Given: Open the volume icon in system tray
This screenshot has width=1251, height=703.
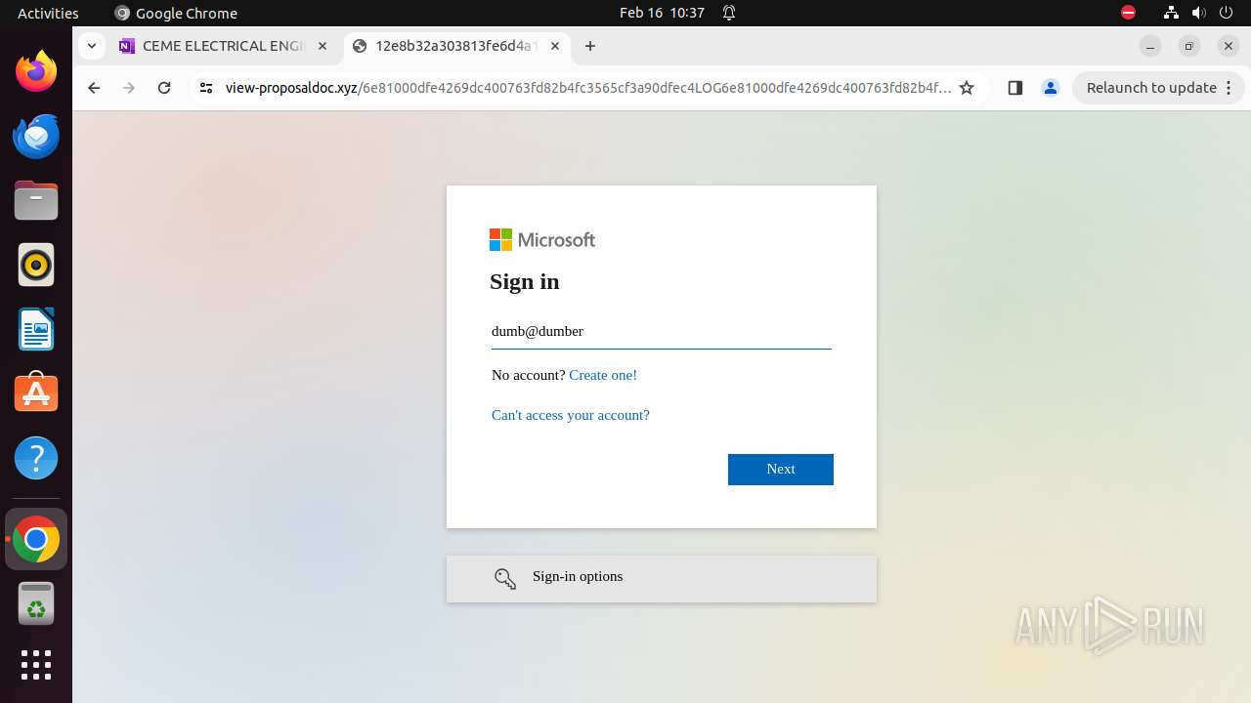Looking at the screenshot, I should tap(1199, 13).
